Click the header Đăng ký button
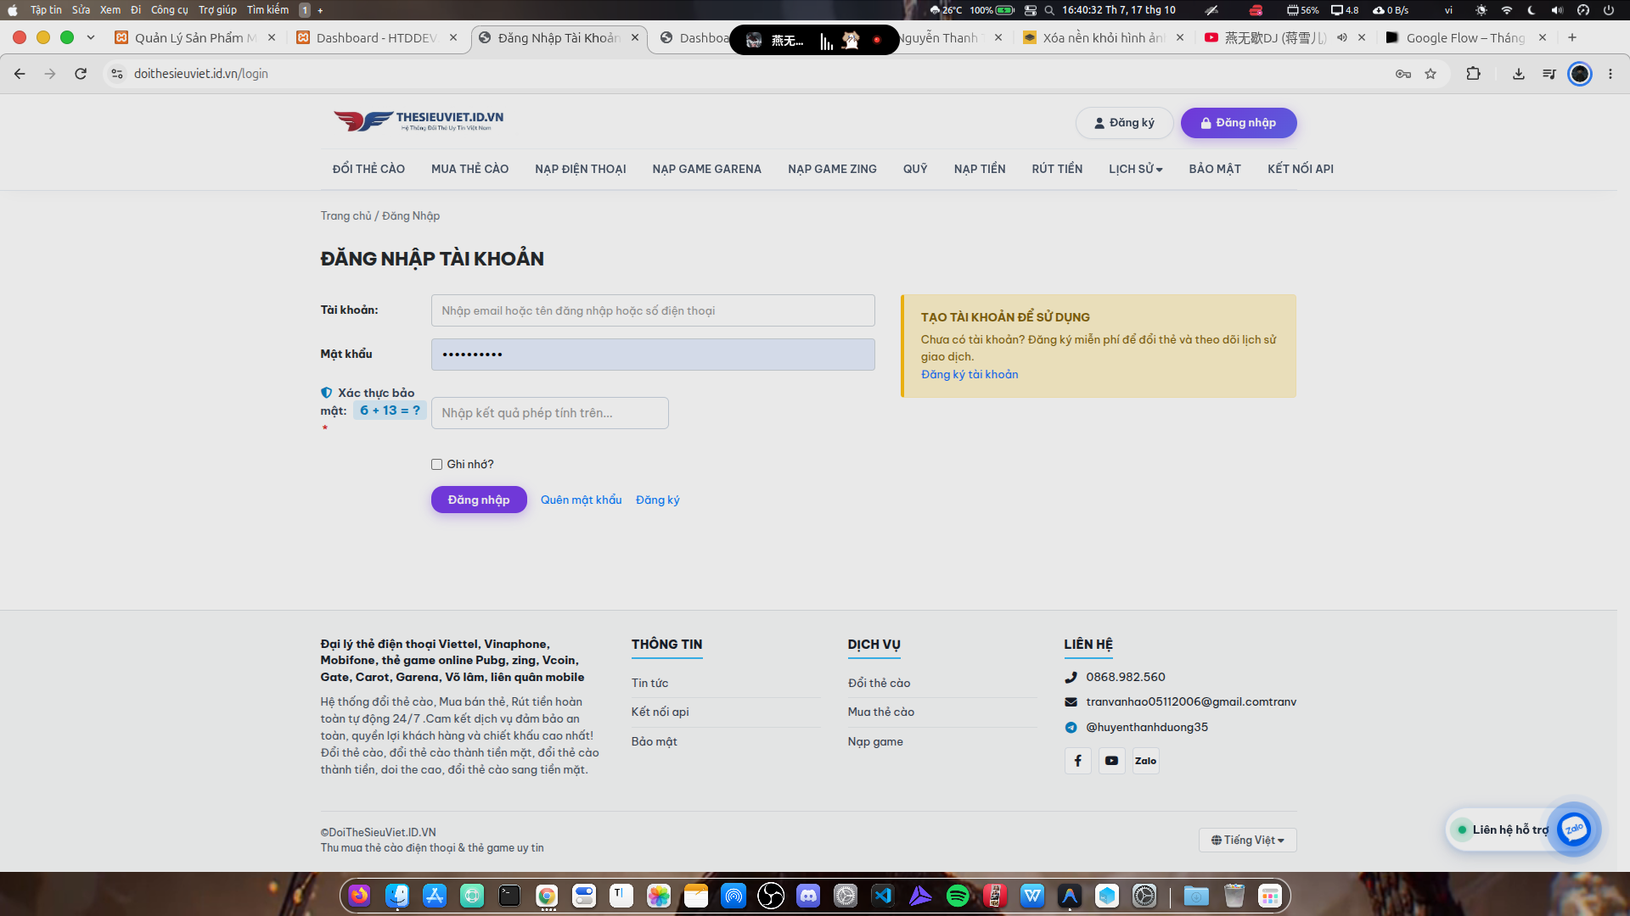1630x916 pixels. pyautogui.click(x=1124, y=123)
